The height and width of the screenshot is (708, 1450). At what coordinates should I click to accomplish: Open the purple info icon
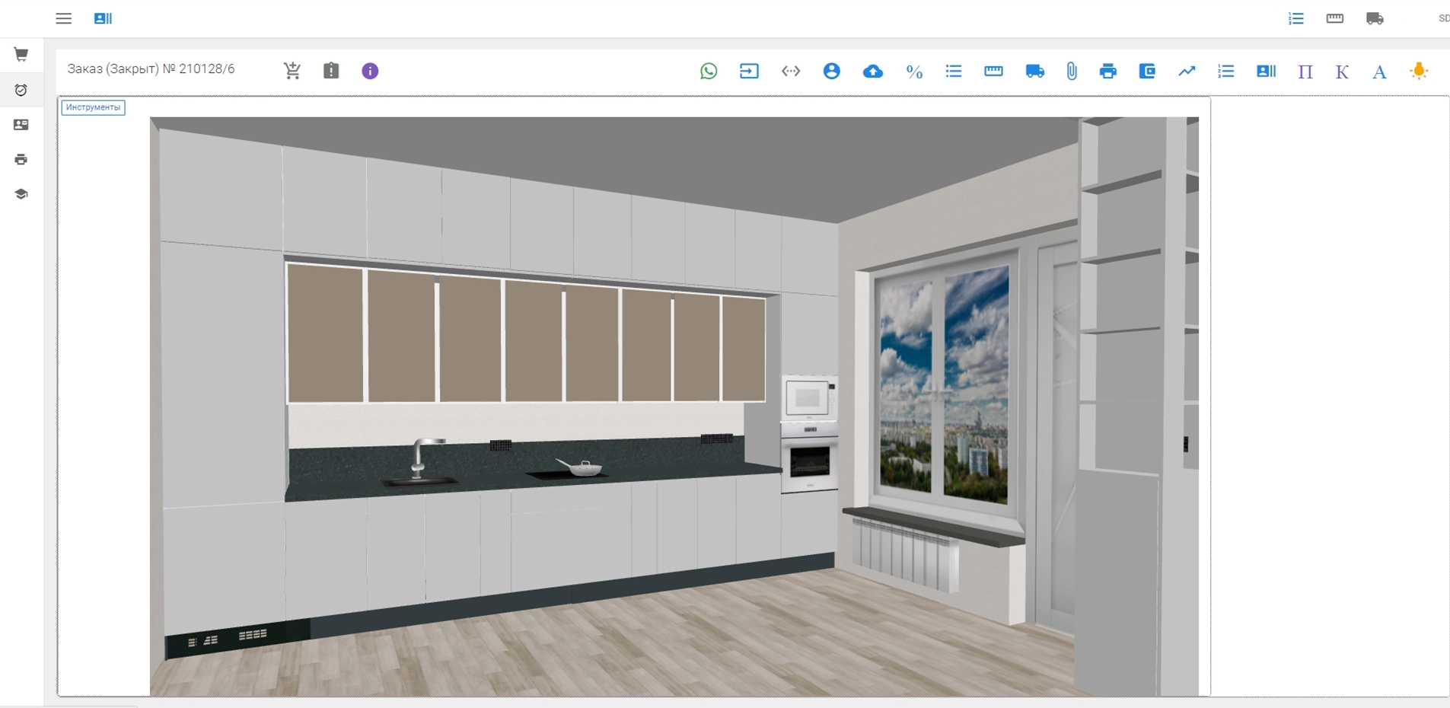[x=370, y=71]
